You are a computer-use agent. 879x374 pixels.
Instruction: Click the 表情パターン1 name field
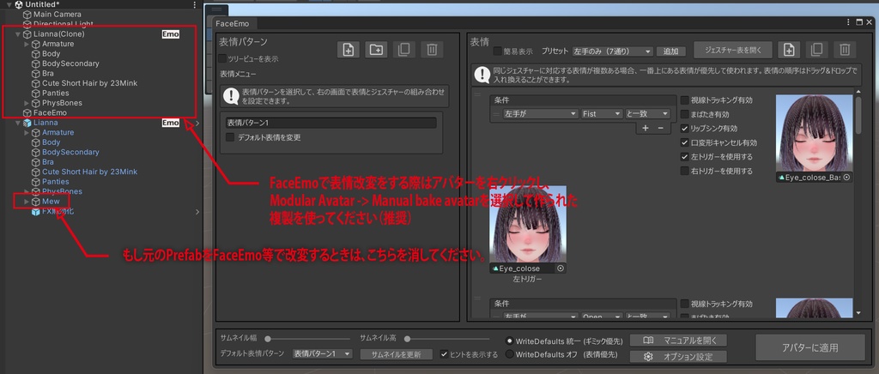[331, 123]
